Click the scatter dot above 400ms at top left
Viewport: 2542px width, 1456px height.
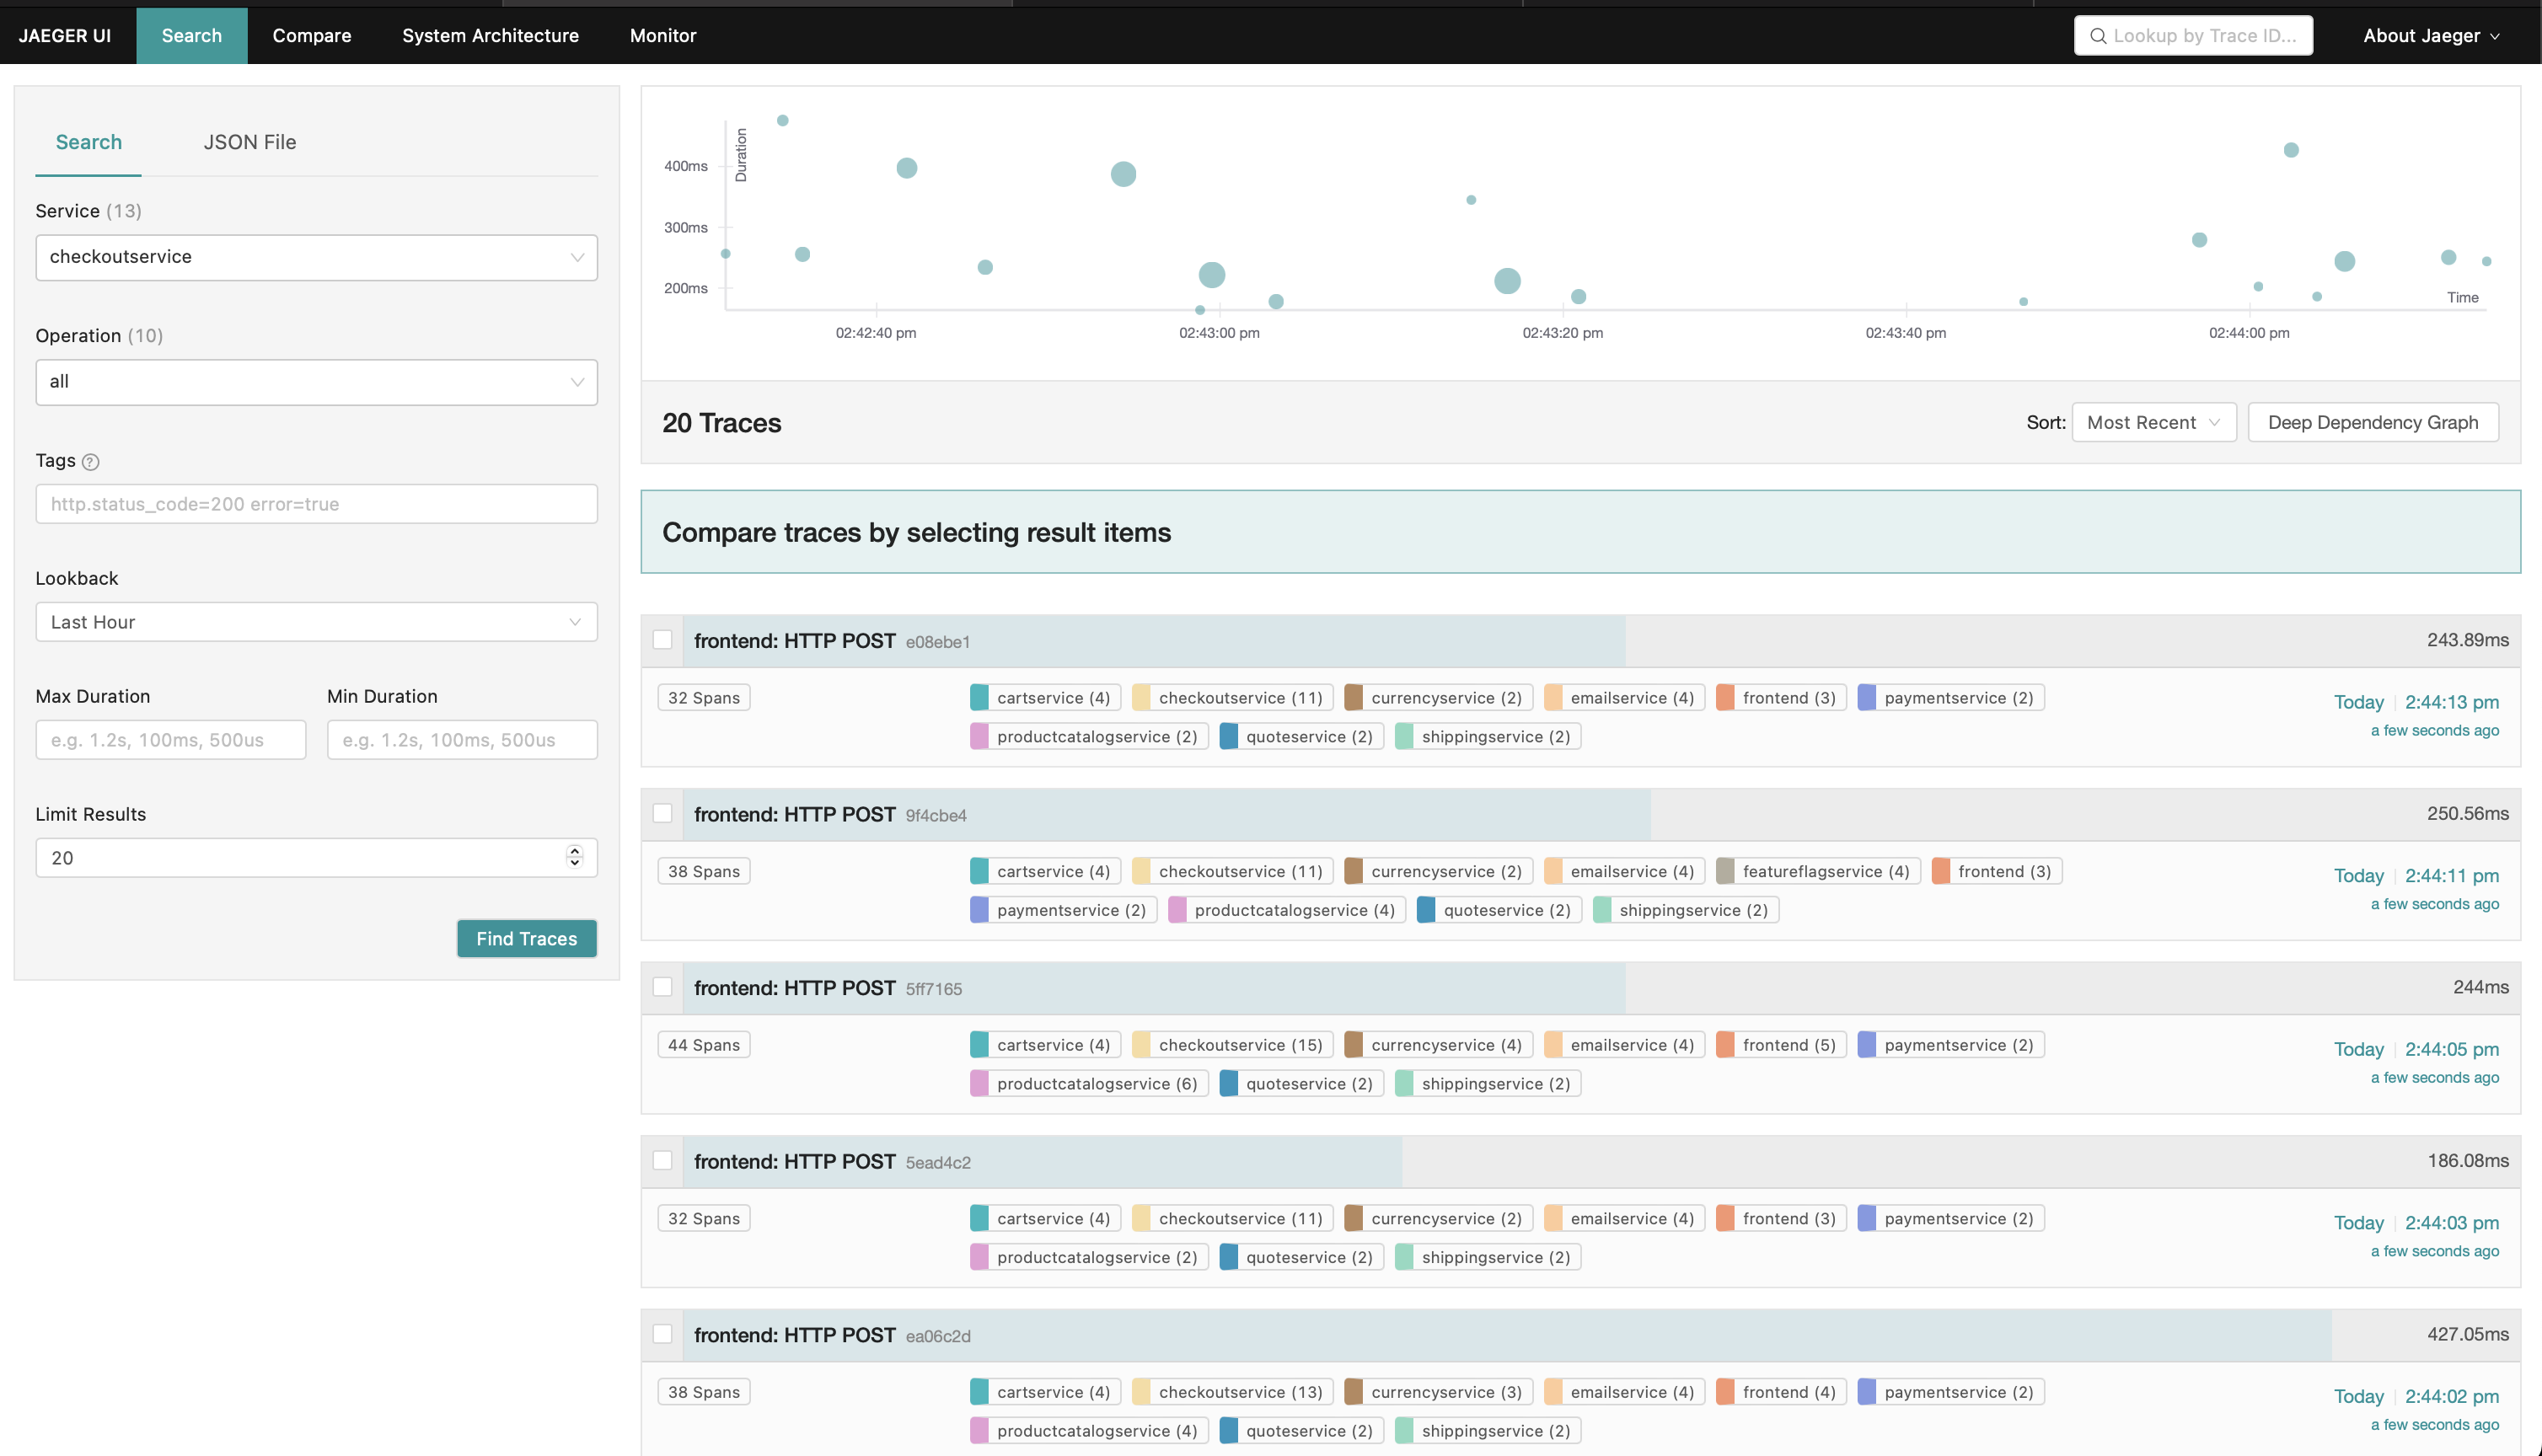[782, 120]
